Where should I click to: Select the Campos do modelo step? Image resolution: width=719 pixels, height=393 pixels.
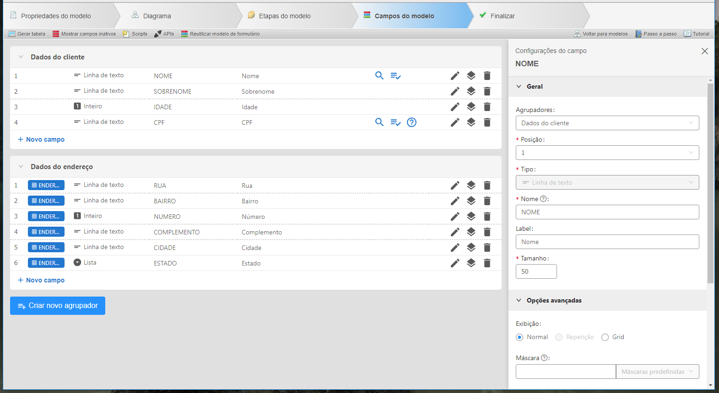click(405, 16)
